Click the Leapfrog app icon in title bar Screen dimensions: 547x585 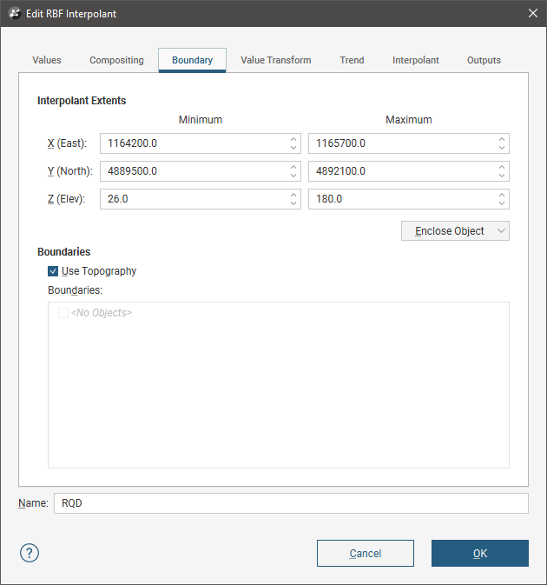click(15, 13)
